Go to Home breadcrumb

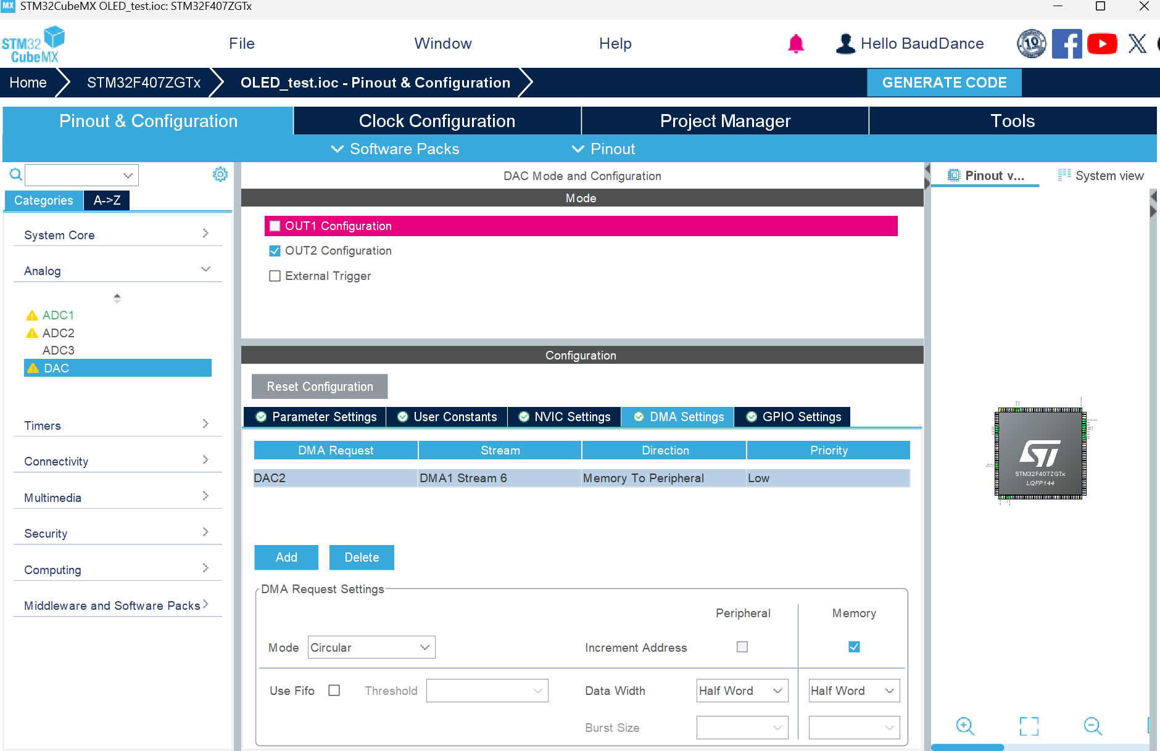click(x=28, y=83)
